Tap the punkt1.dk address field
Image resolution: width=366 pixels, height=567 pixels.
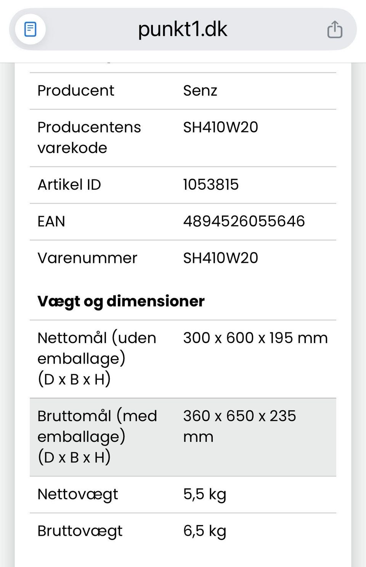182,29
